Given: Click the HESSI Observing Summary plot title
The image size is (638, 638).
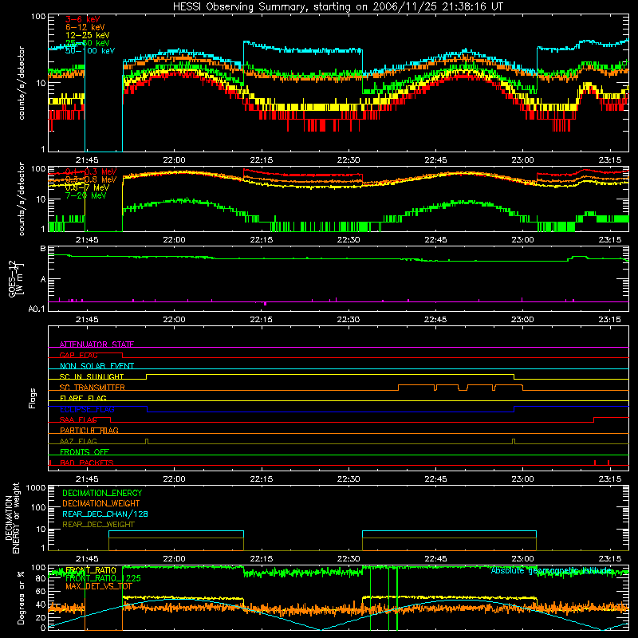Looking at the screenshot, I should pyautogui.click(x=337, y=7).
